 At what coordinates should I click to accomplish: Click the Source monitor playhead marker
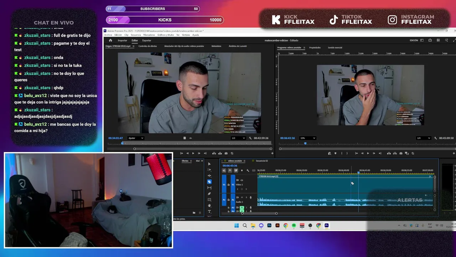(x=122, y=143)
